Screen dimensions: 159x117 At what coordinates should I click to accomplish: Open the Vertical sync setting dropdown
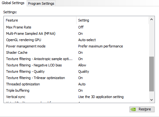tap(101, 97)
